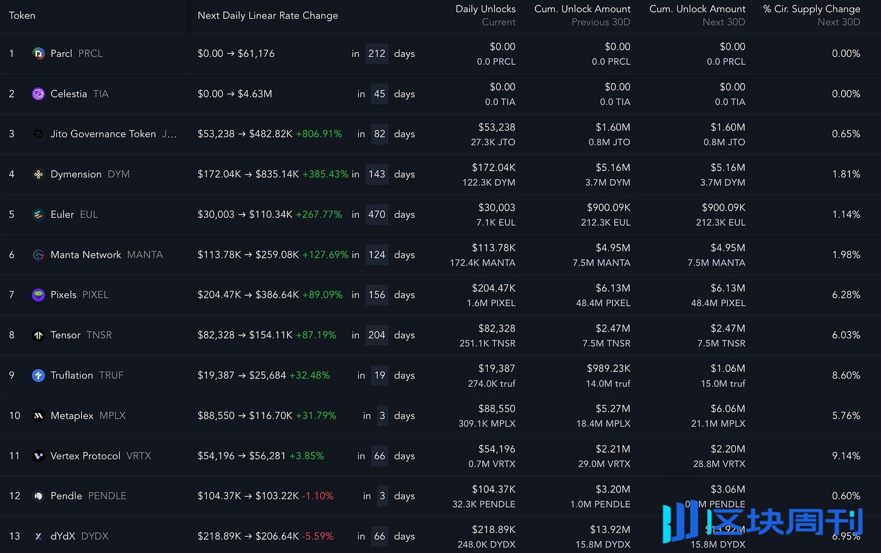Open the Metaplex MPLX token name

tap(88, 416)
